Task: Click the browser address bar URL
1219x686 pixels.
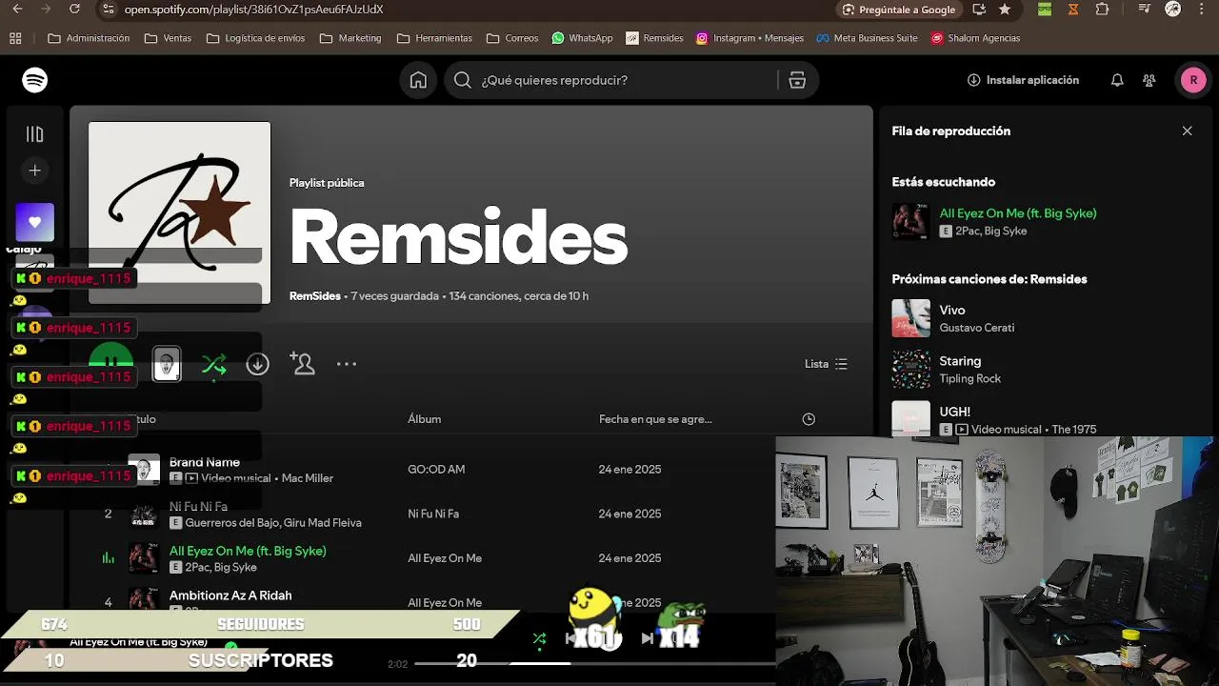Action: pos(253,10)
